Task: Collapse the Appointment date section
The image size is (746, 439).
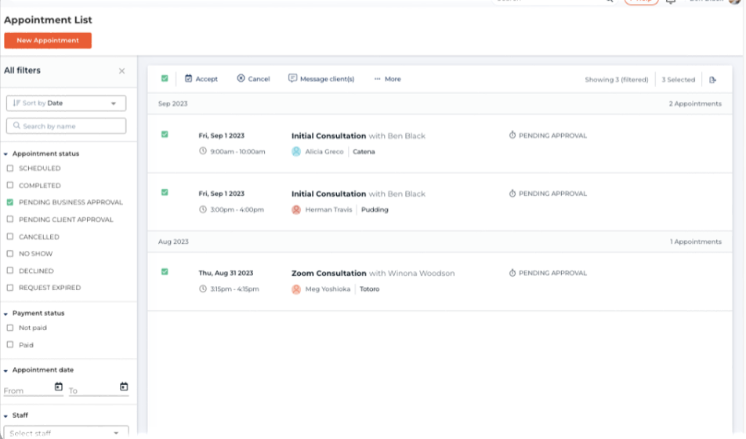Action: point(5,370)
